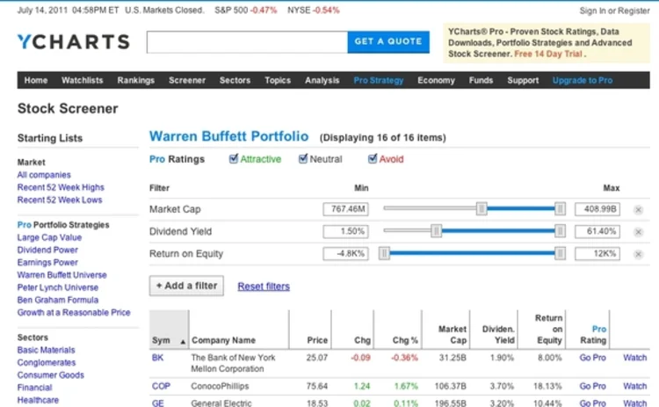Open Sign In or Register link
Viewport: 659px width, 407px height.
click(x=614, y=11)
